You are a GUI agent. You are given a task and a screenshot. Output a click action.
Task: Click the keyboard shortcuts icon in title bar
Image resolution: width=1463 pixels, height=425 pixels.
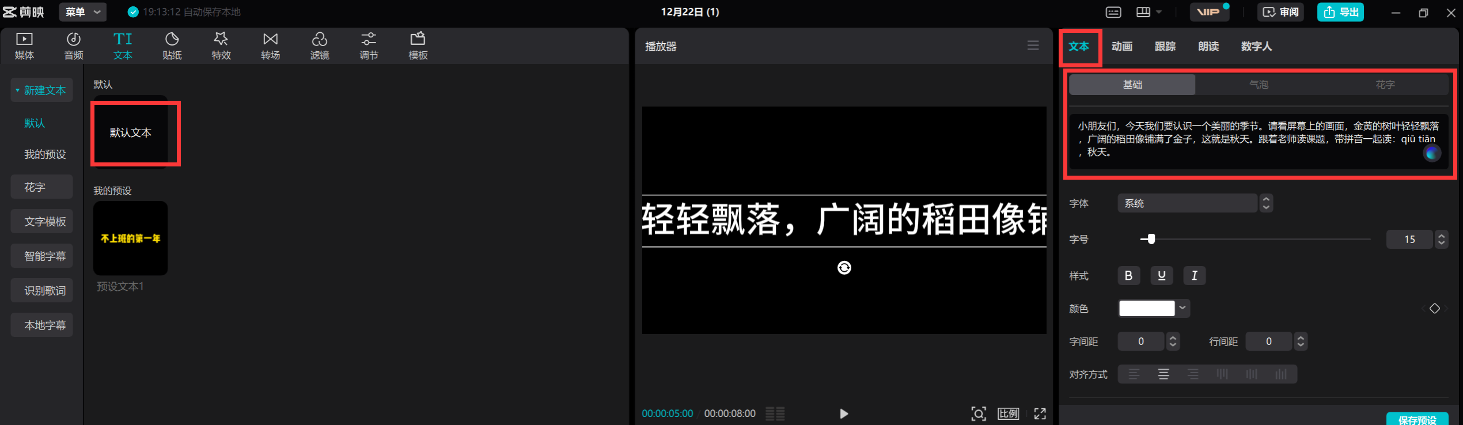[x=1113, y=12]
